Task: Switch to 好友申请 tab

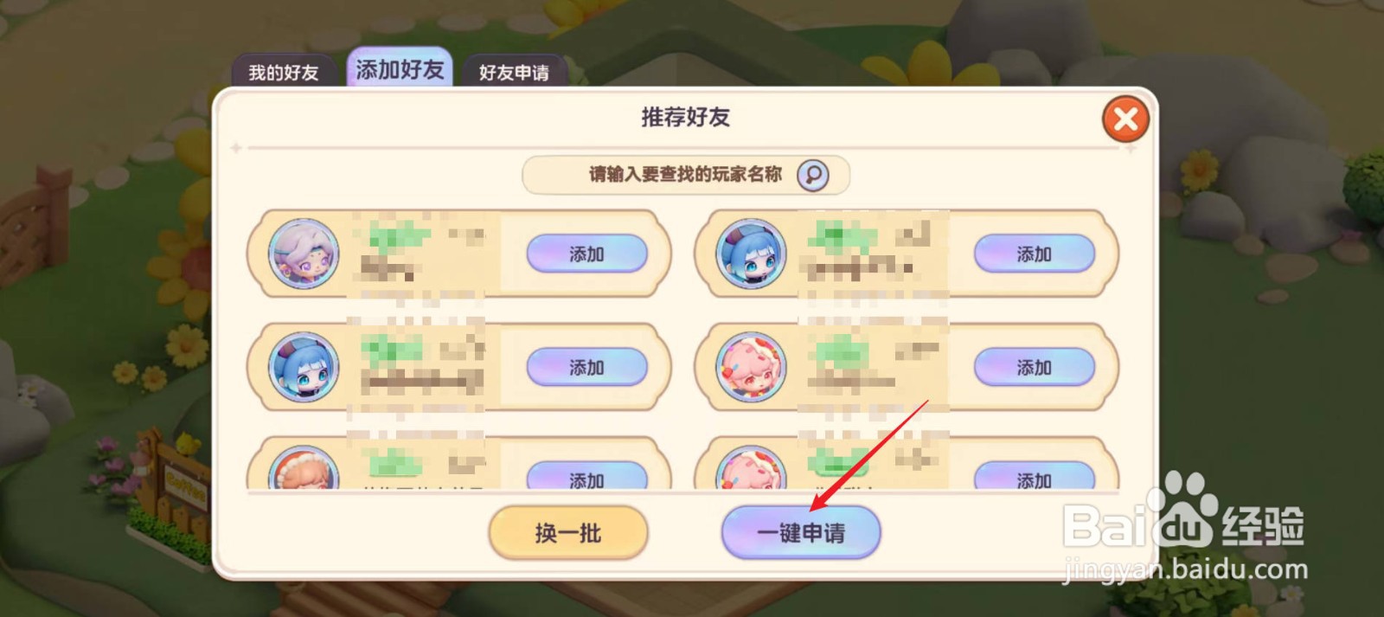Action: [x=515, y=73]
